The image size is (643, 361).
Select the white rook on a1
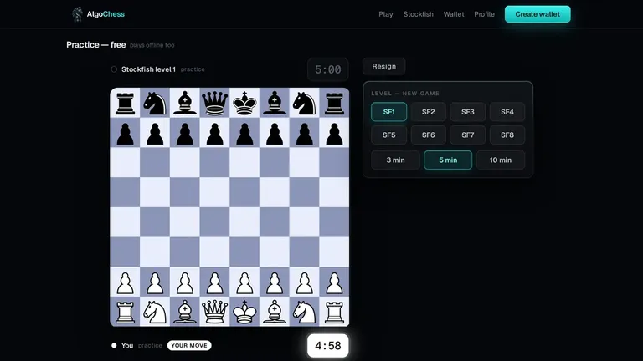(x=125, y=312)
